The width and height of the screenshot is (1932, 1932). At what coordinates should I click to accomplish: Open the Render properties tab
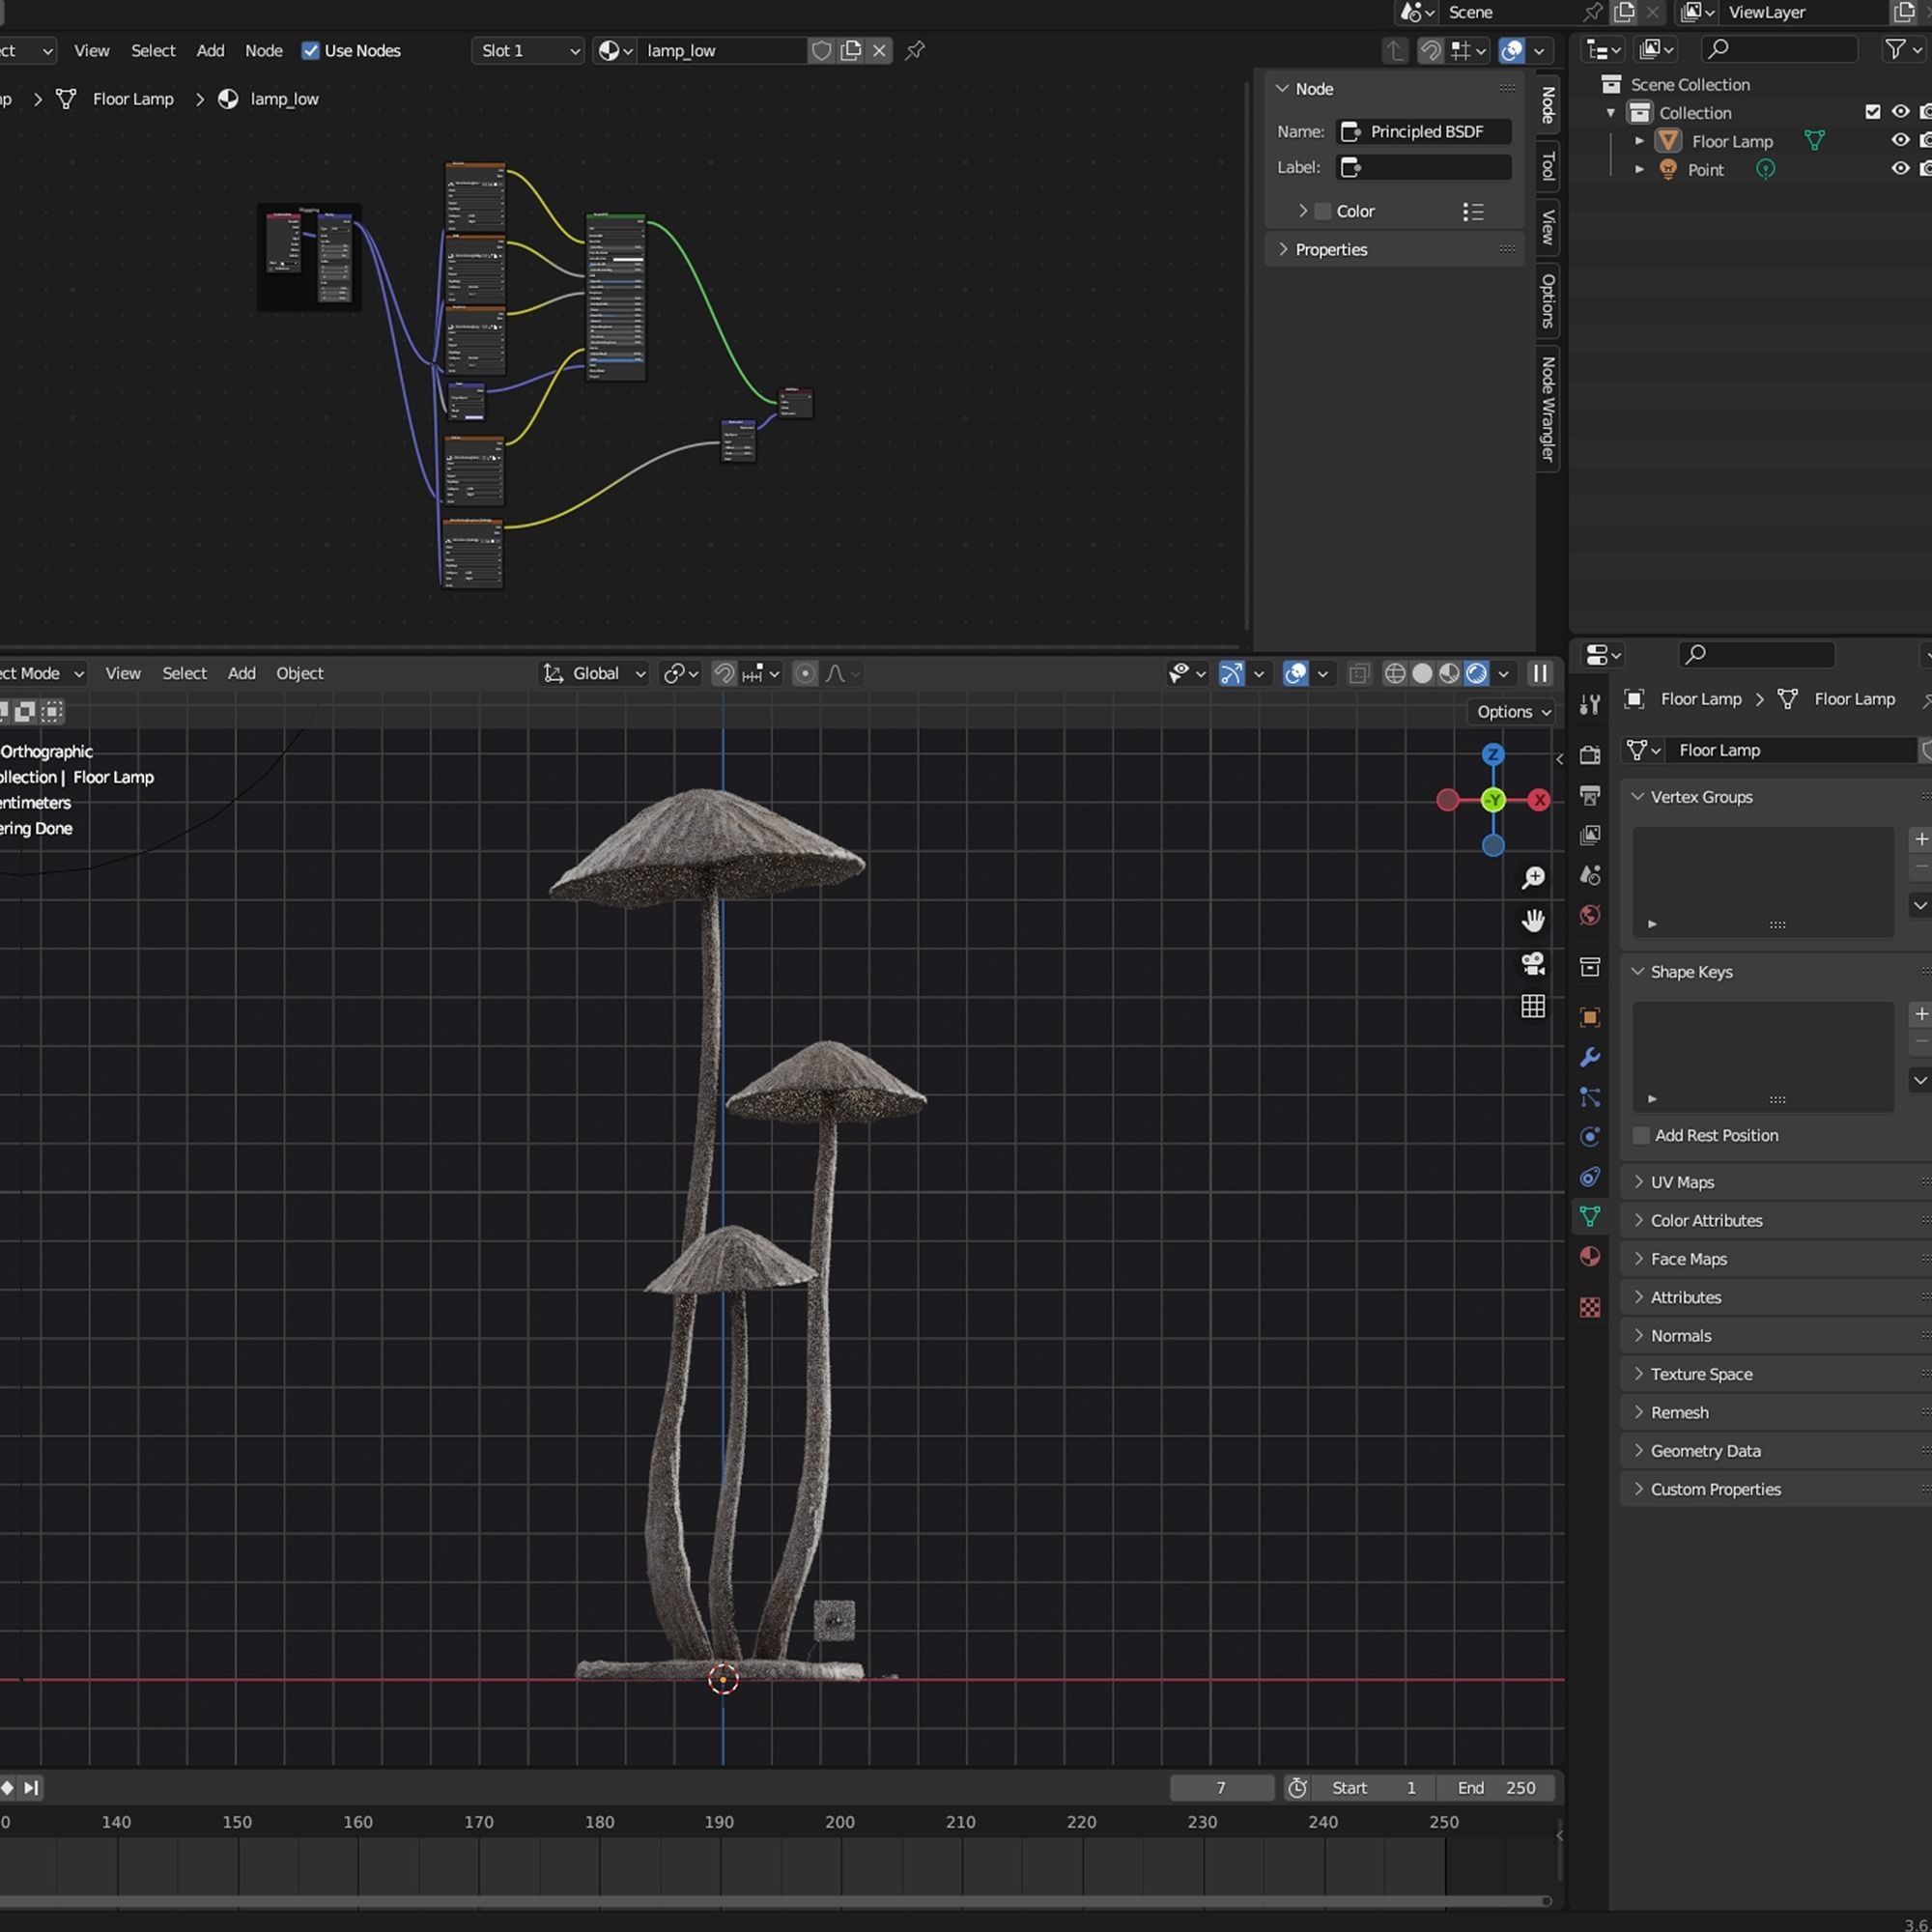tap(1590, 755)
